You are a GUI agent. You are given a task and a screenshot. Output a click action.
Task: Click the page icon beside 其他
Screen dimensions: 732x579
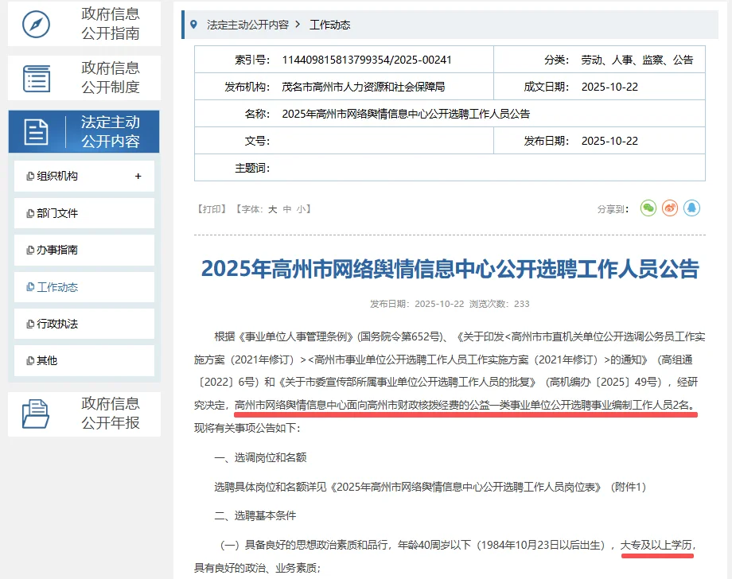click(30, 360)
